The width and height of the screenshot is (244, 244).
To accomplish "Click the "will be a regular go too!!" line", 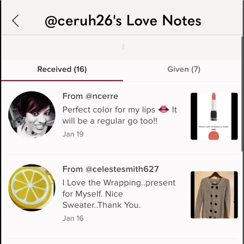I will 110,121.
